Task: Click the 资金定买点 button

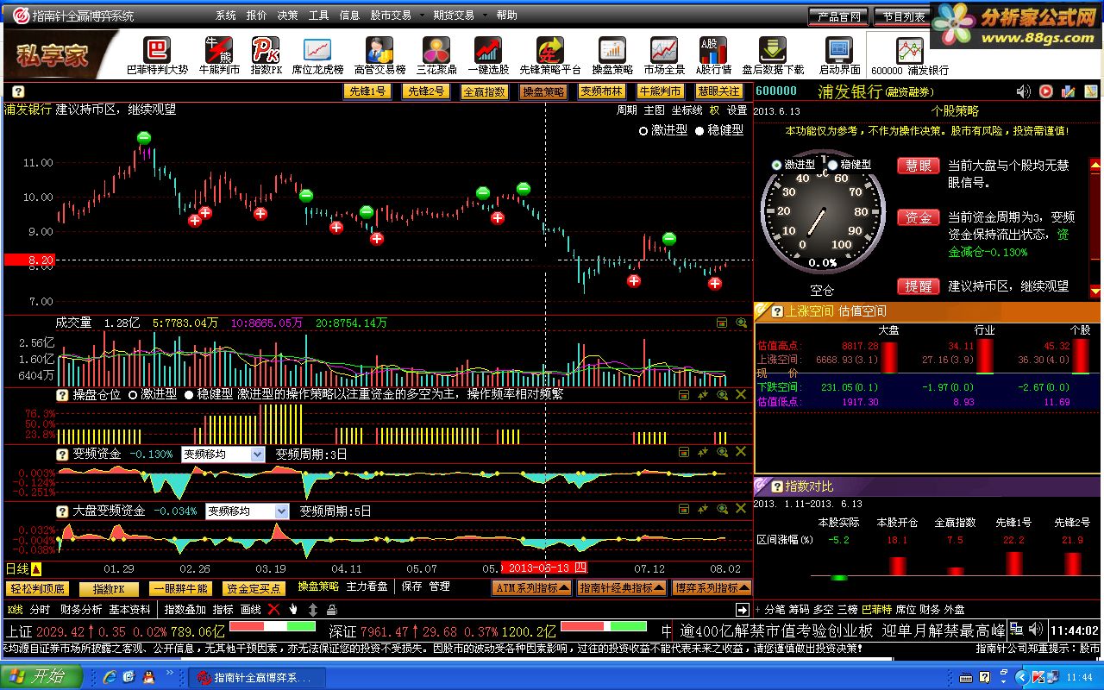Action: tap(254, 589)
